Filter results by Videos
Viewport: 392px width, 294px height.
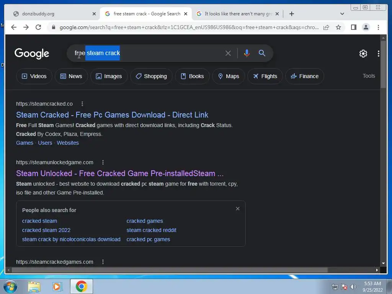(x=34, y=76)
